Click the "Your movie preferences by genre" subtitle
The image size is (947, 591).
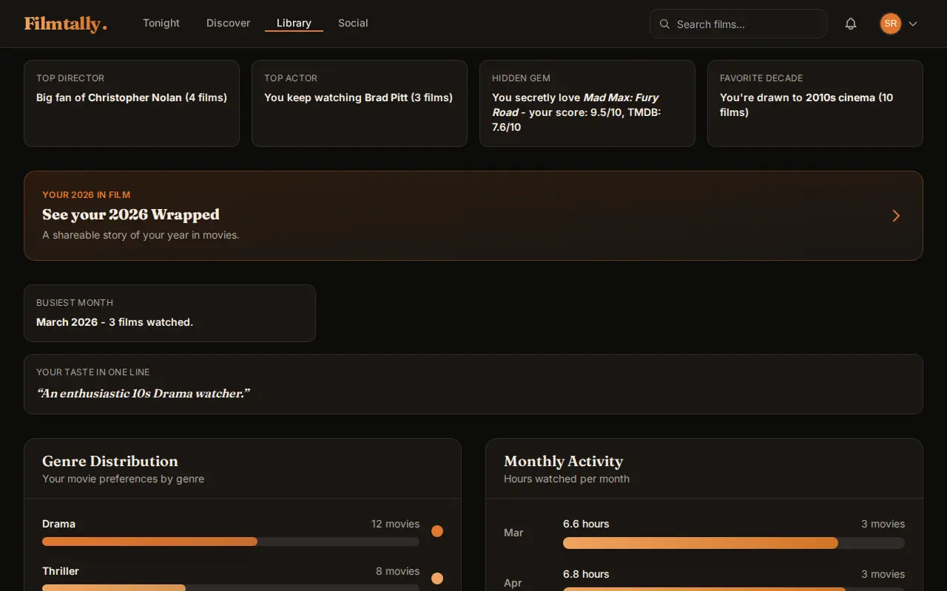point(123,479)
